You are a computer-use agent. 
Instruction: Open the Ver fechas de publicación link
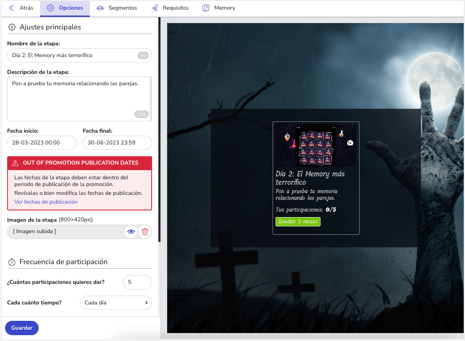46,202
